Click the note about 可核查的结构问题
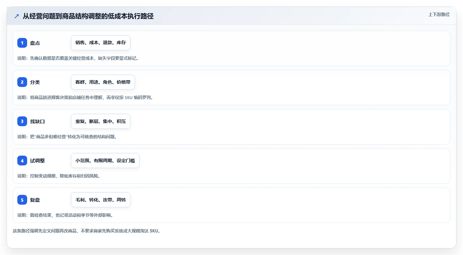463x255 pixels. [x=67, y=137]
